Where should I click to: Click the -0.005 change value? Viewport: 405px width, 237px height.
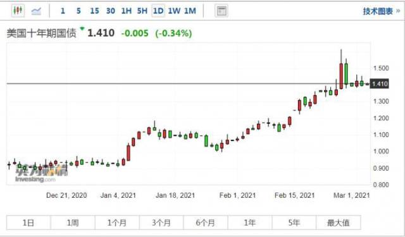click(135, 33)
